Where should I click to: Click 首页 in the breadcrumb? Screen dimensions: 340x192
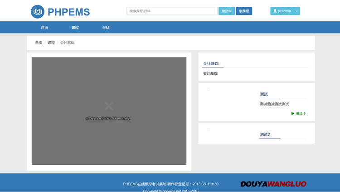(39, 43)
